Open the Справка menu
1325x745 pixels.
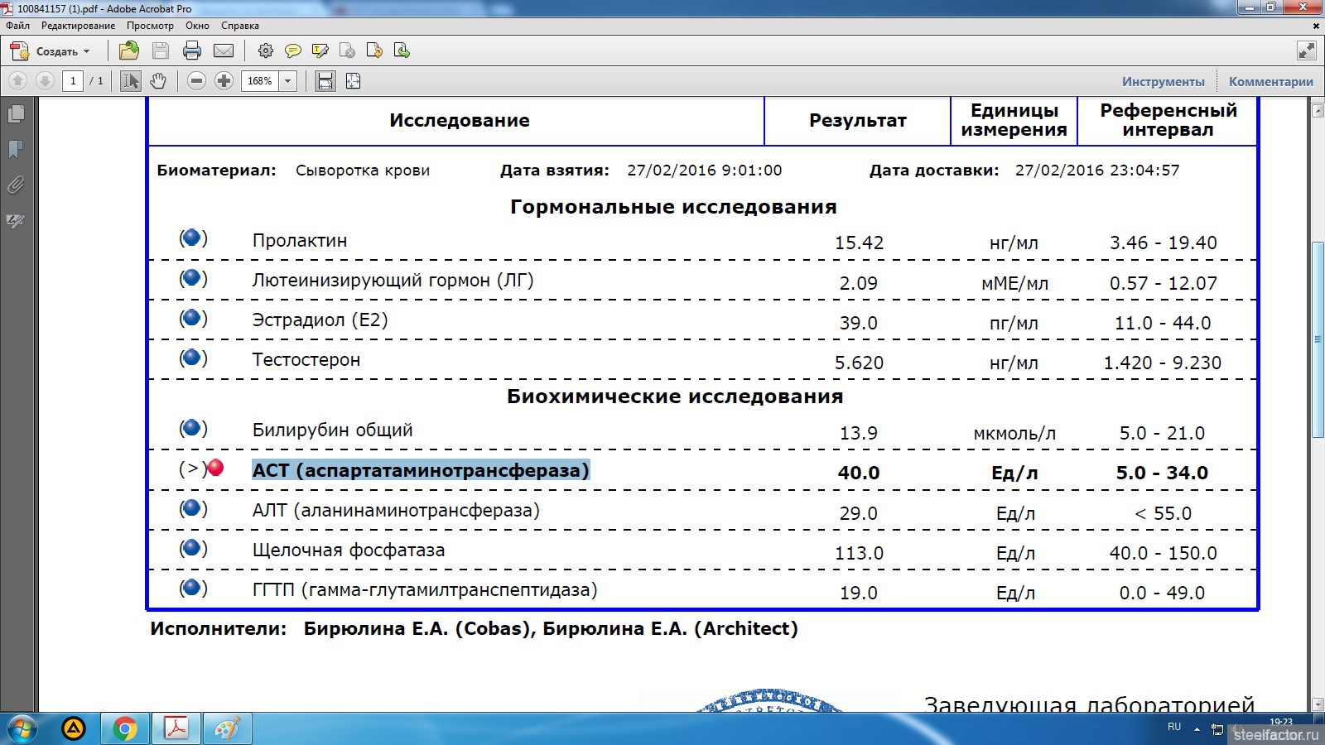click(240, 26)
